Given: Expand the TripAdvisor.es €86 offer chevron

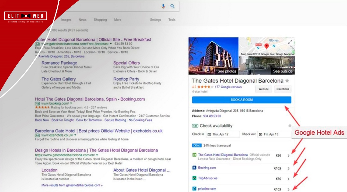Looking at the screenshot, I should [288, 179].
